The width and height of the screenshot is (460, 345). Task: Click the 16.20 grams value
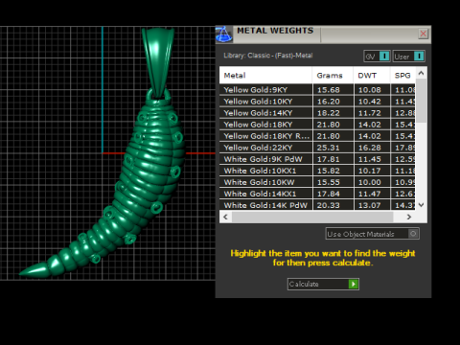click(x=329, y=102)
